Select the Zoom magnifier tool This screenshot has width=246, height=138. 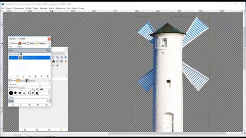click(58, 57)
